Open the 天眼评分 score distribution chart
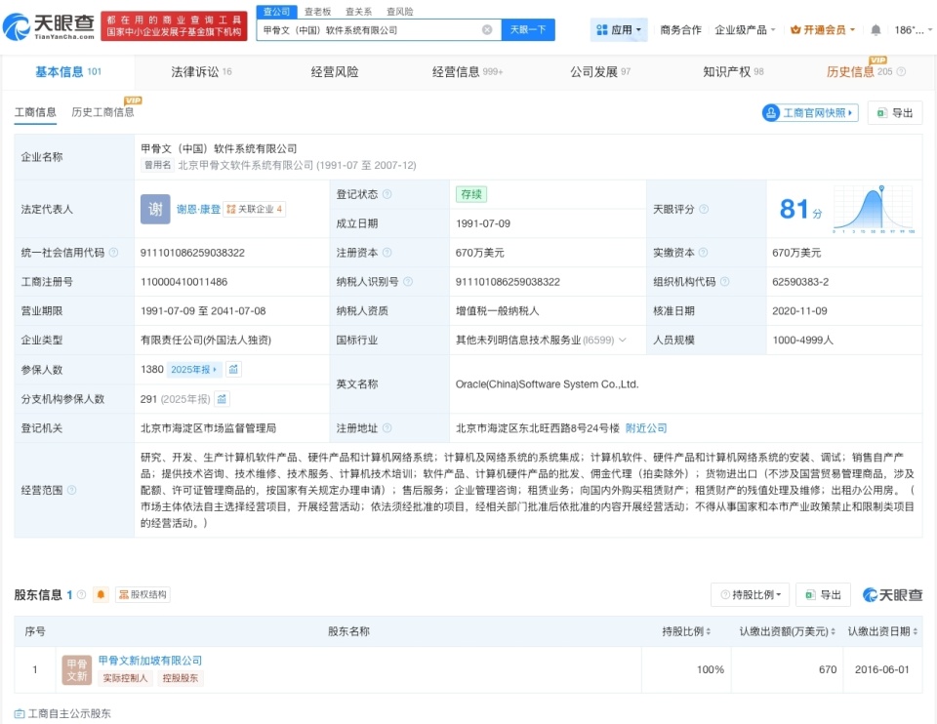Viewport: 937px width, 724px height. (874, 209)
